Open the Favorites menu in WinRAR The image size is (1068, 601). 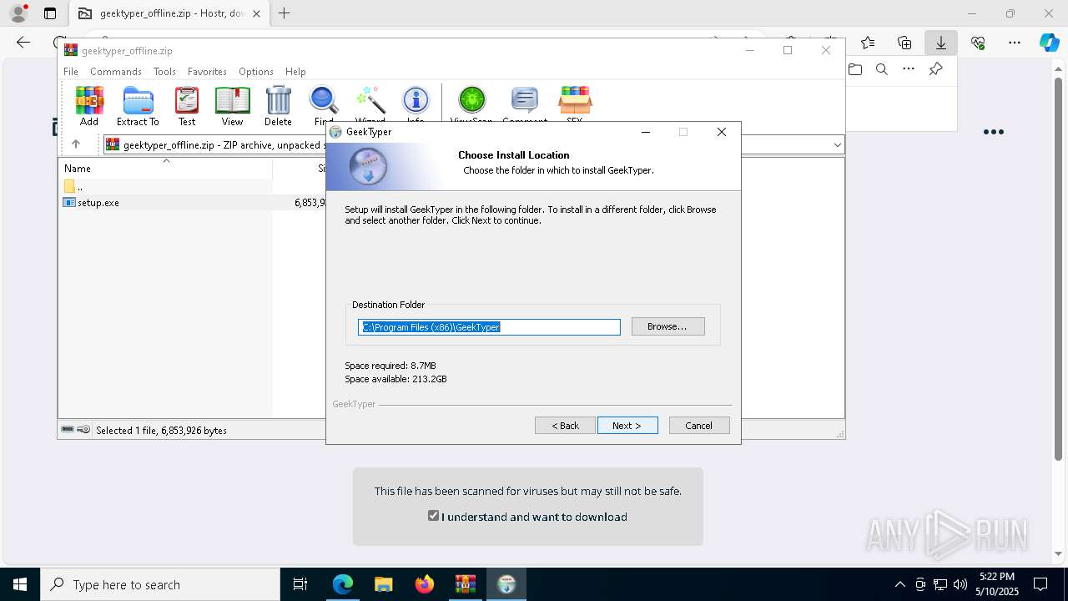coord(207,72)
